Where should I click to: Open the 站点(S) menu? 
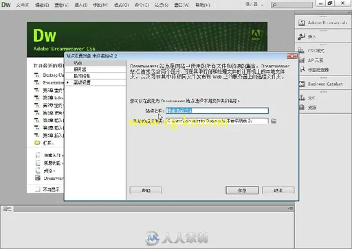162,5
